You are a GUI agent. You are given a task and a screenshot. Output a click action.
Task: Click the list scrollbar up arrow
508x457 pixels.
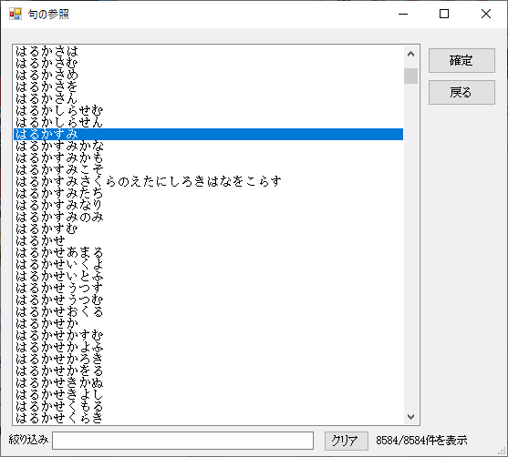(x=410, y=54)
